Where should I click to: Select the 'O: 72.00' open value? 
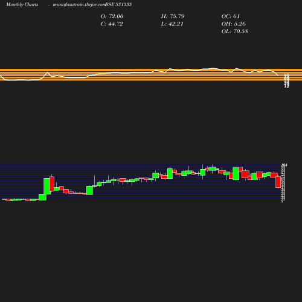pyautogui.click(x=112, y=16)
